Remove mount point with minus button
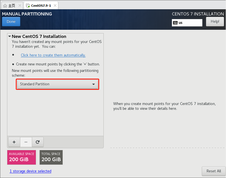The height and width of the screenshot is (178, 226). [26, 142]
